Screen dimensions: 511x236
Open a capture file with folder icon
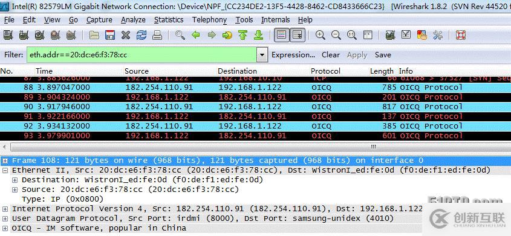point(94,35)
